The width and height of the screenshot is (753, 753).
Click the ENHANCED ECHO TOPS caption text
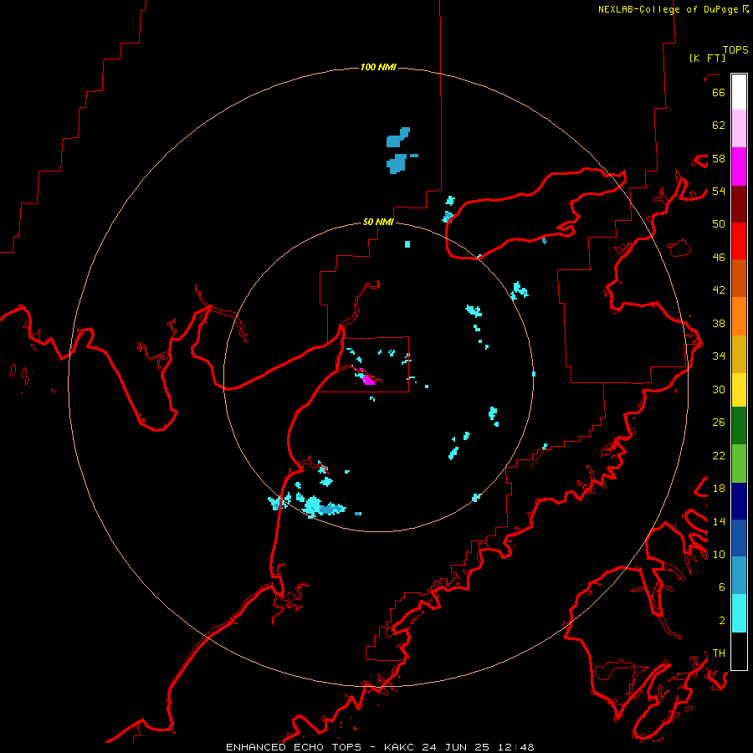(294, 747)
